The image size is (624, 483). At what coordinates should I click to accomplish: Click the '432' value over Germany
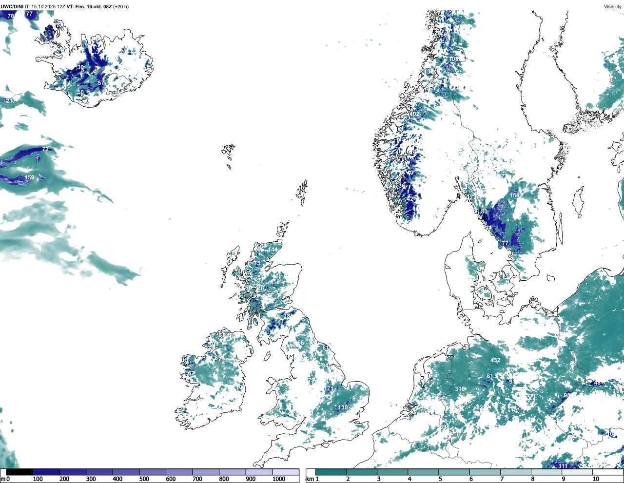[x=495, y=361]
